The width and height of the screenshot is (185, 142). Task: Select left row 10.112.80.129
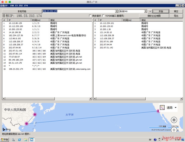[x=47, y=23]
